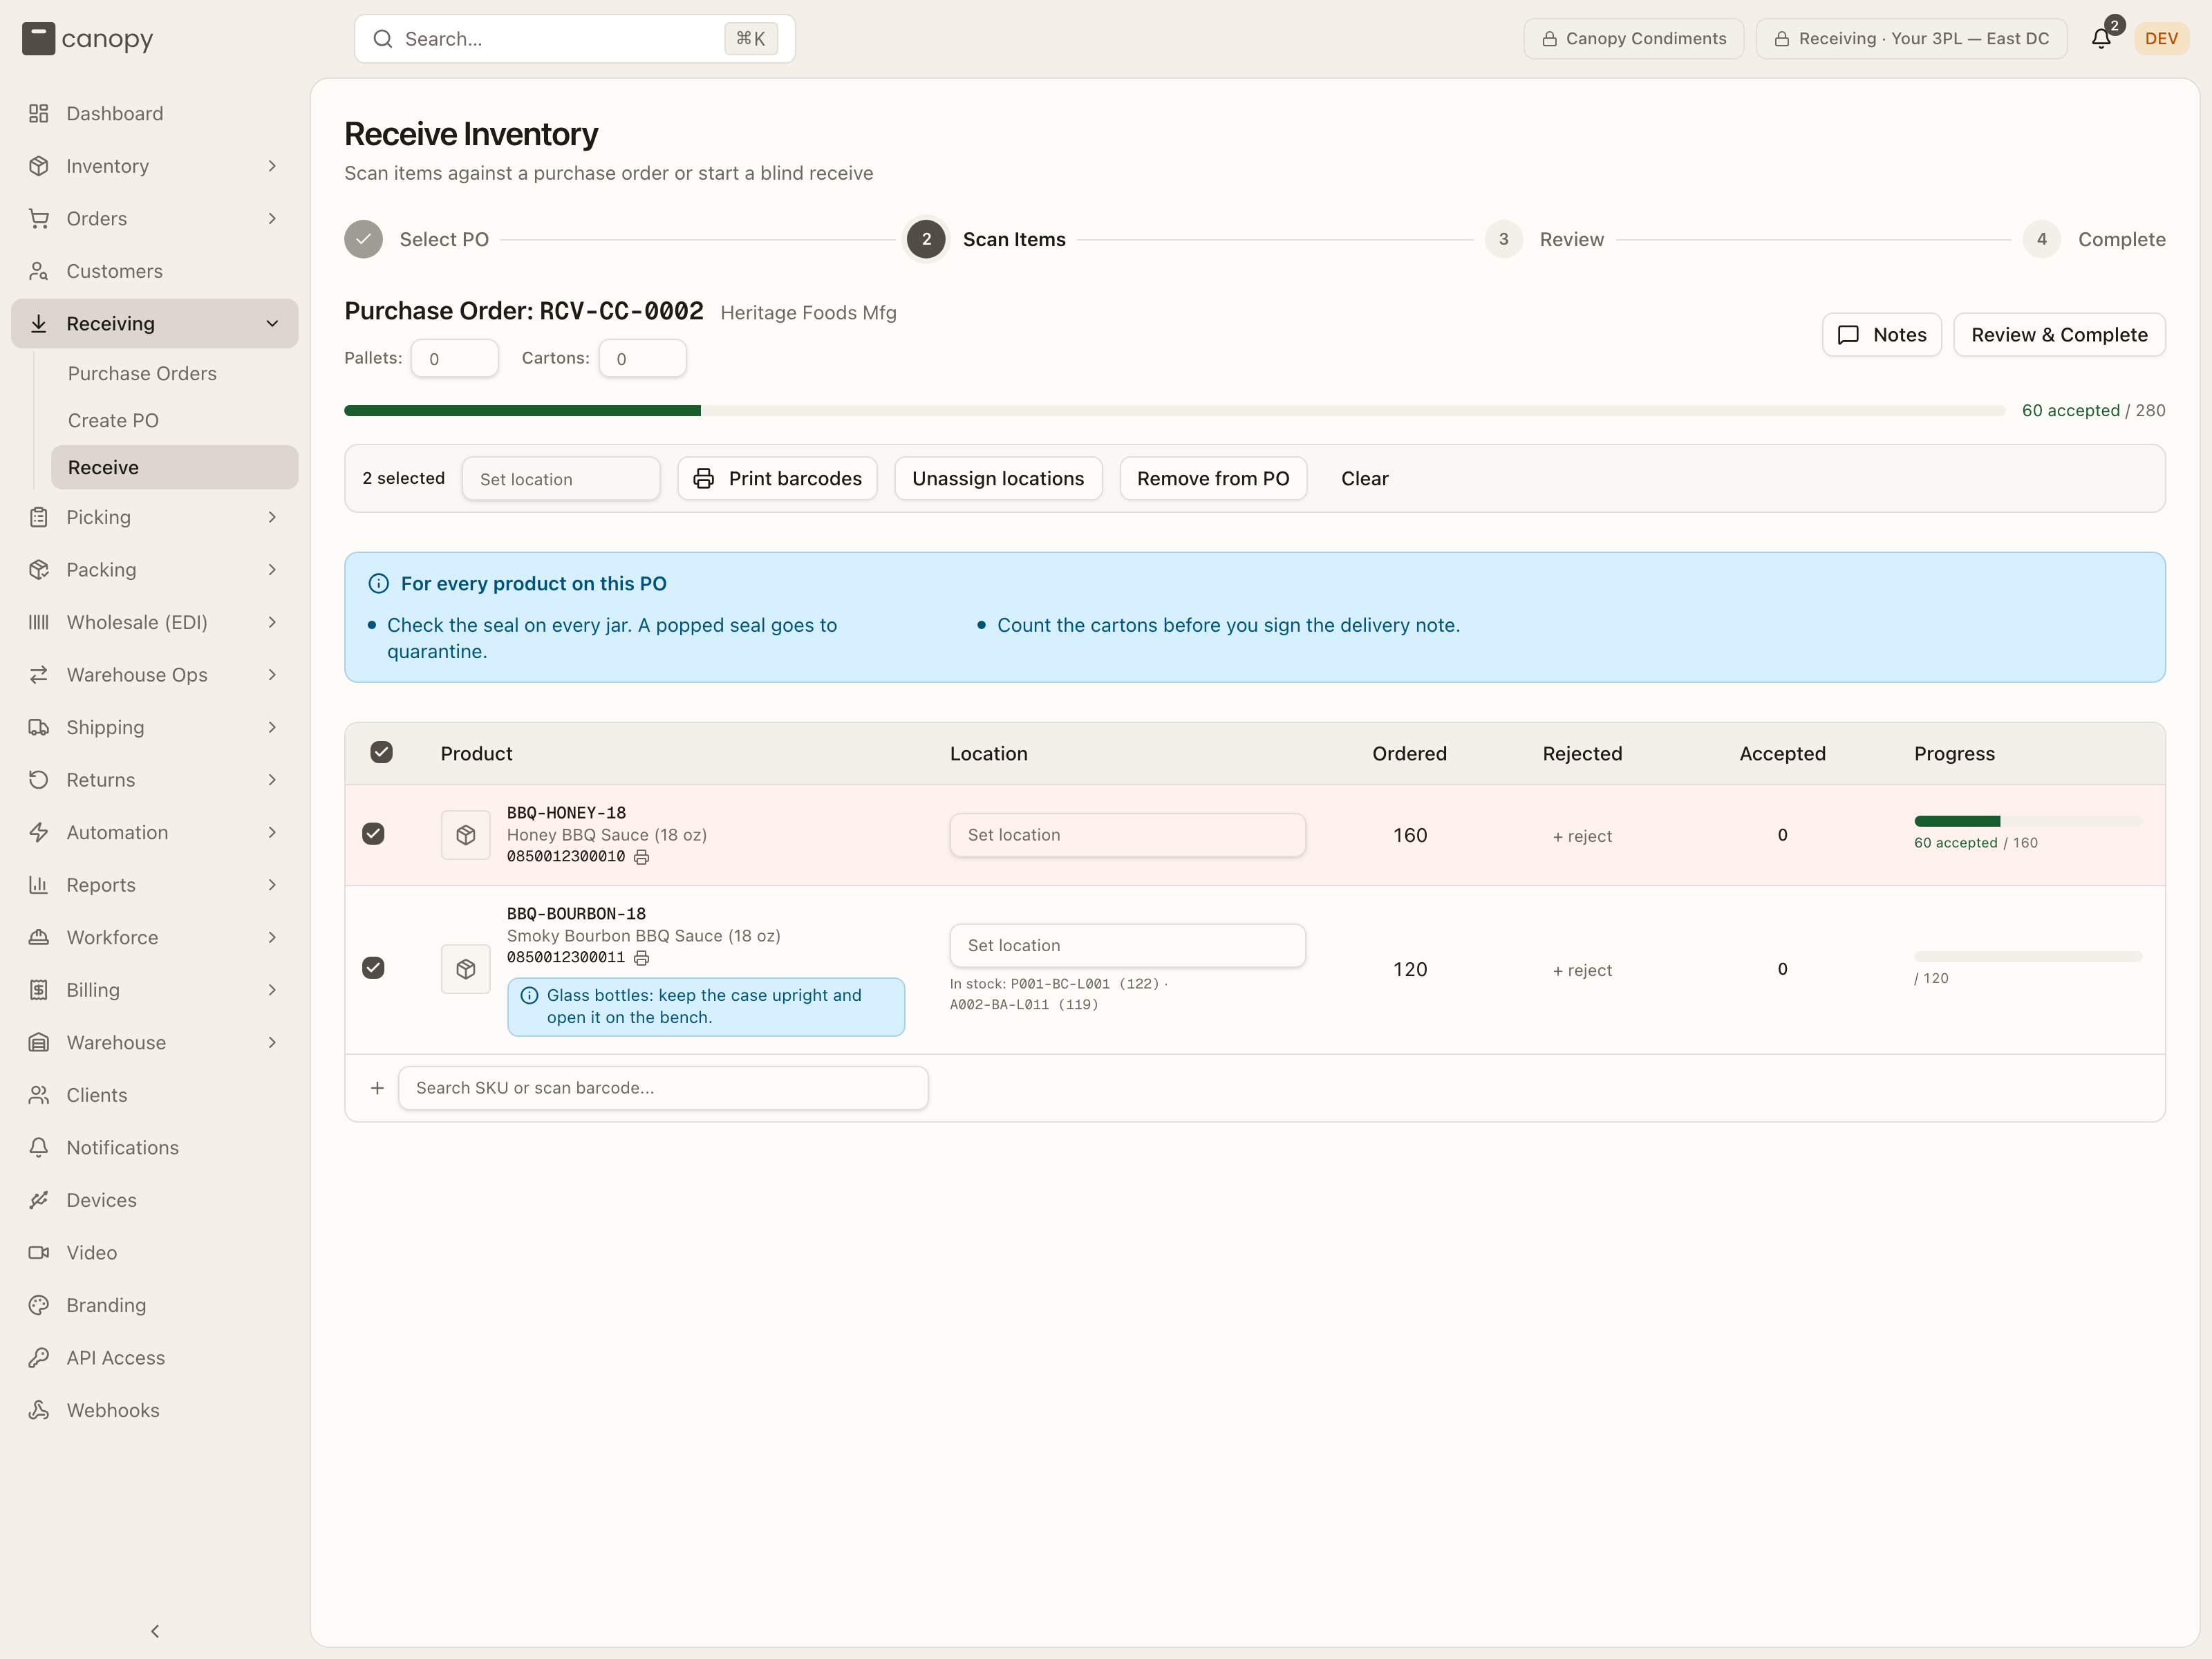2212x1659 pixels.
Task: Click + reject for BBQ-HONEY-18
Action: (x=1582, y=836)
